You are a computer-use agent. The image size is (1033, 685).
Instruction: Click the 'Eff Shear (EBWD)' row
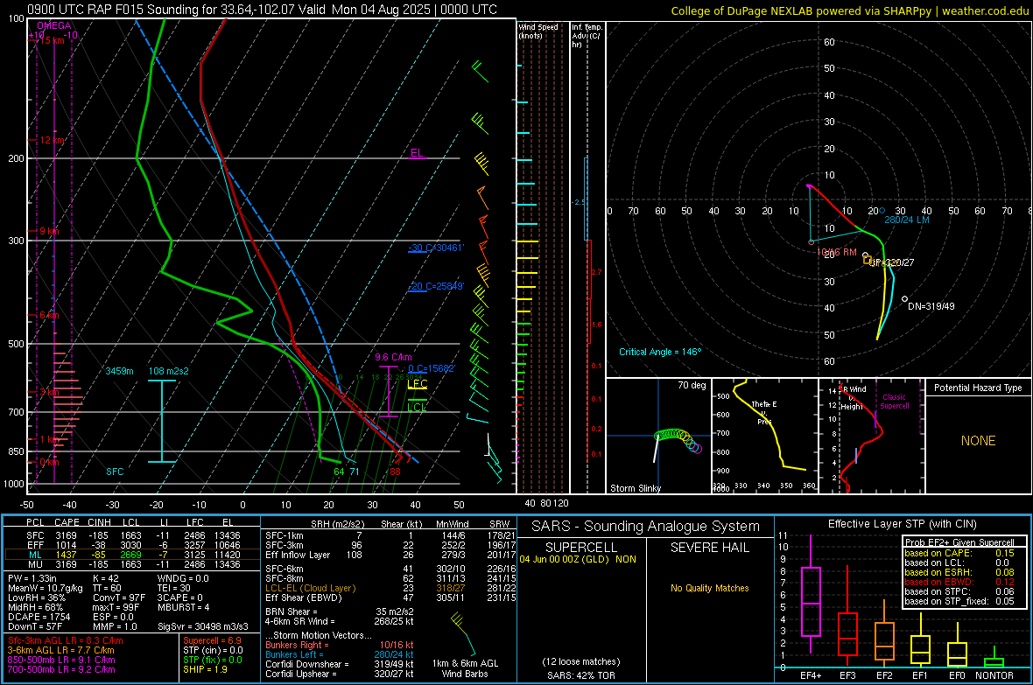point(390,598)
